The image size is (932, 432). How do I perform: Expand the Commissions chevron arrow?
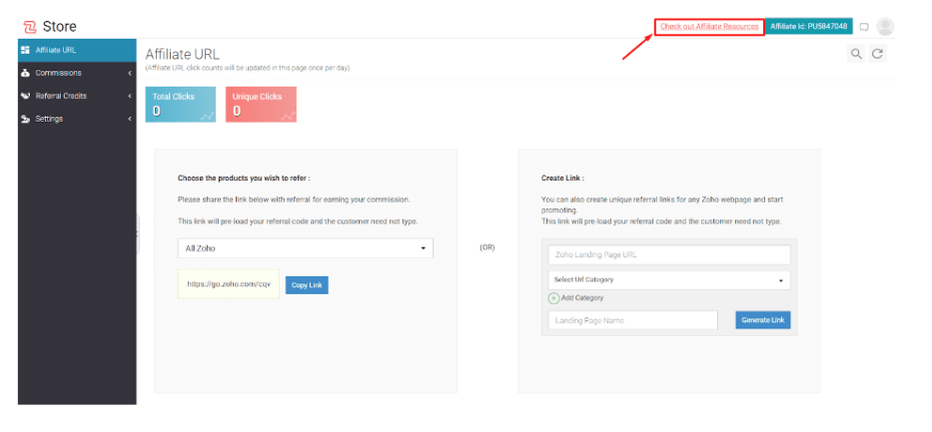(x=130, y=73)
